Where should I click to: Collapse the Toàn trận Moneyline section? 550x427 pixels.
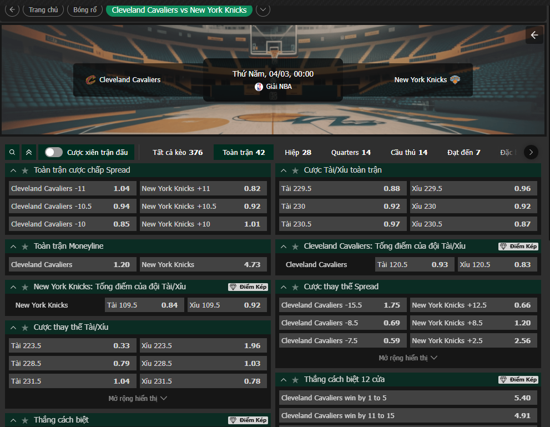[13, 247]
